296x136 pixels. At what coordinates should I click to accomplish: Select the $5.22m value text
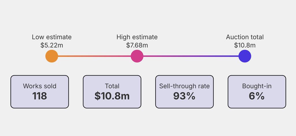click(x=52, y=45)
